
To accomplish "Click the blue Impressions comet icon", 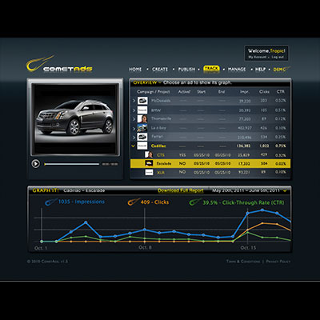I will tap(51, 202).
